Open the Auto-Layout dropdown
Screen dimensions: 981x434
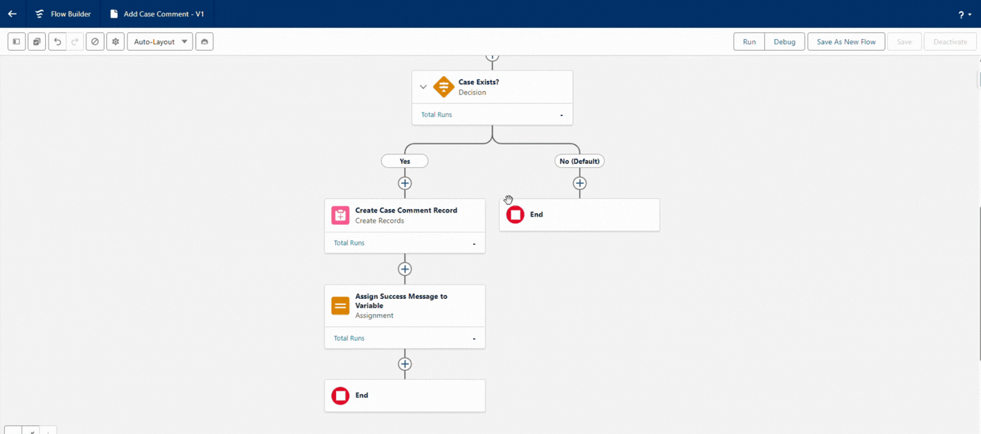coord(160,42)
